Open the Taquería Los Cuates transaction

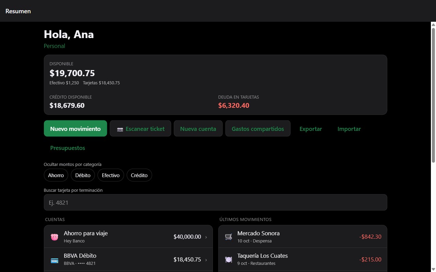(x=302, y=259)
